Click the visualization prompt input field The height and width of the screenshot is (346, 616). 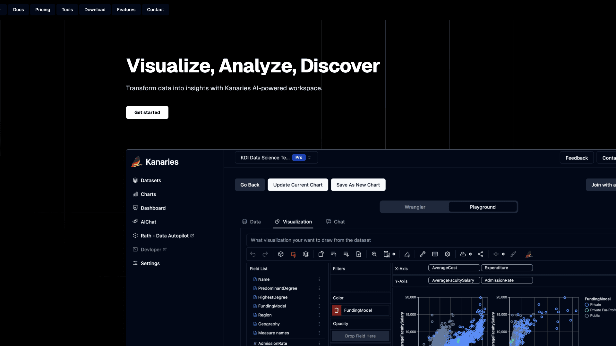(x=430, y=240)
